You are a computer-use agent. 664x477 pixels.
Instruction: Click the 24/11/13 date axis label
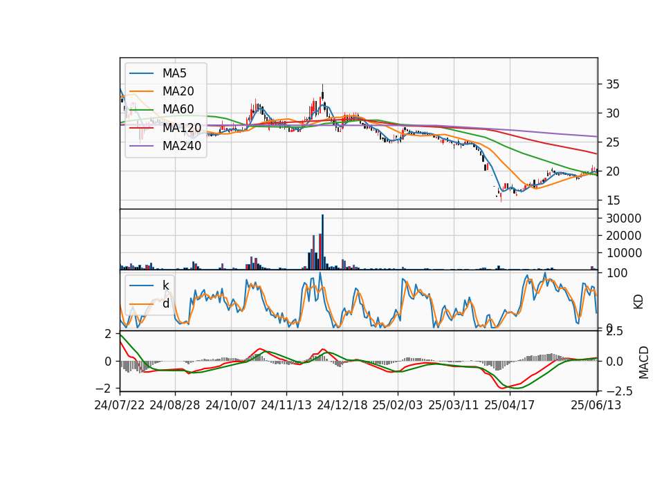pos(286,405)
